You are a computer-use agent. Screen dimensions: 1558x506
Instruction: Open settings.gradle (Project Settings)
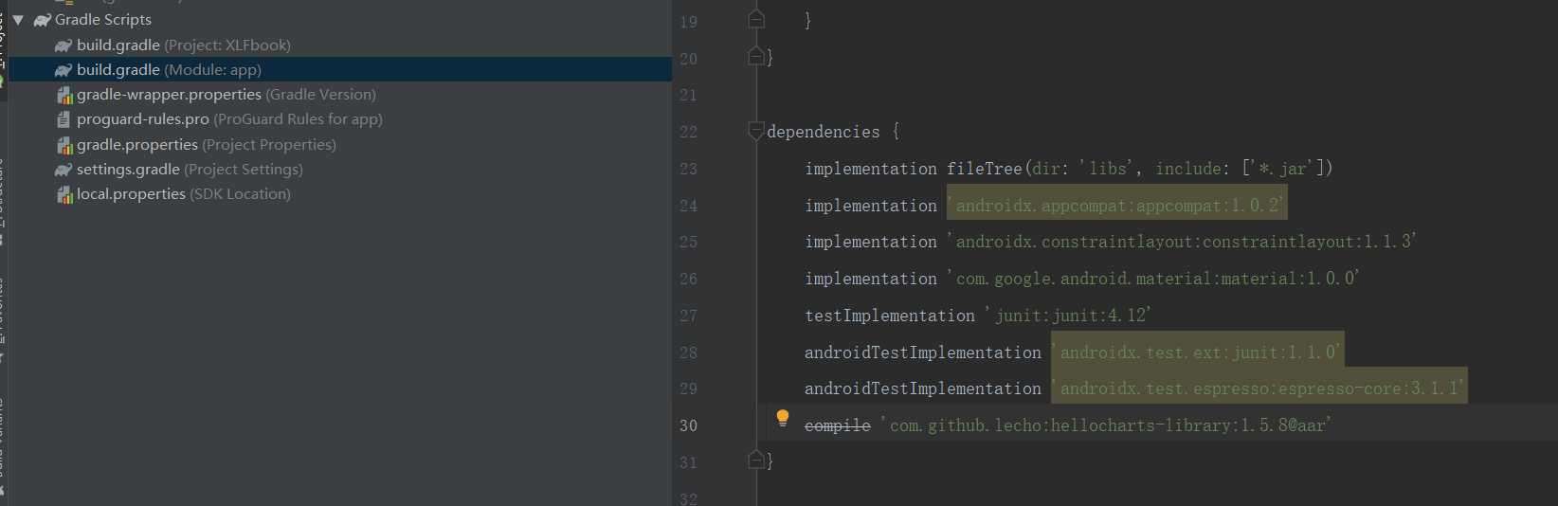coord(190,169)
